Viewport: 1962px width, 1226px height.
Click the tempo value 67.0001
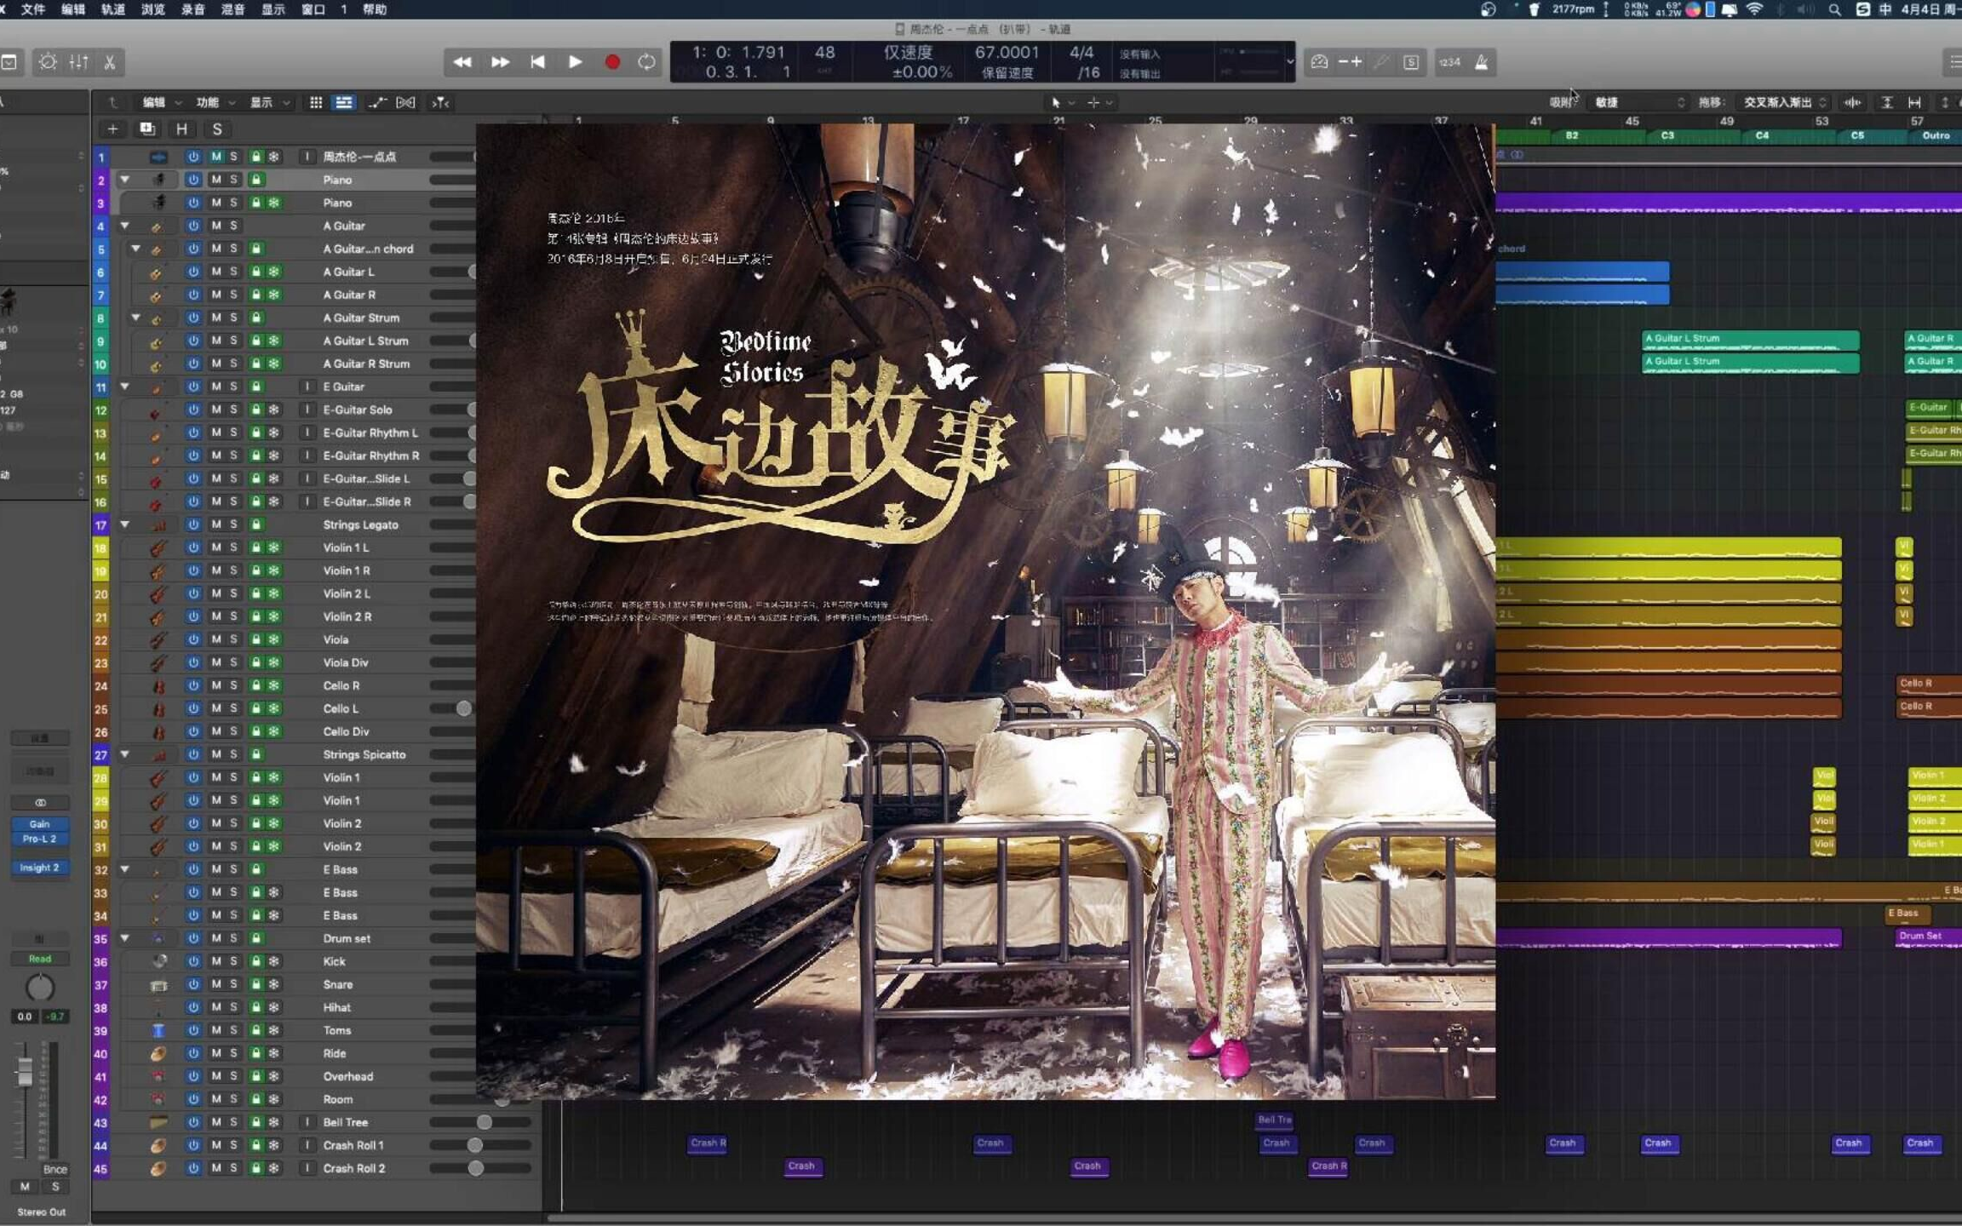[x=1007, y=53]
